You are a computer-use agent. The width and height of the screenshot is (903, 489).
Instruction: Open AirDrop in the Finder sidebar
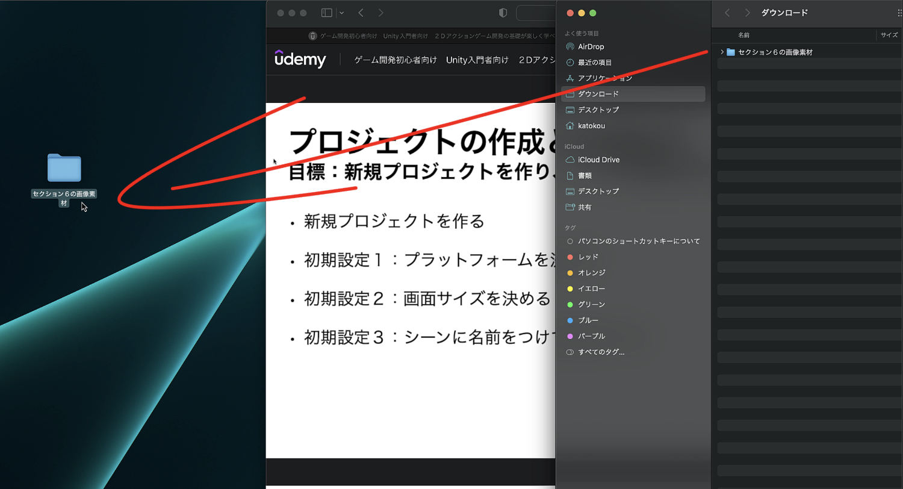tap(633, 46)
